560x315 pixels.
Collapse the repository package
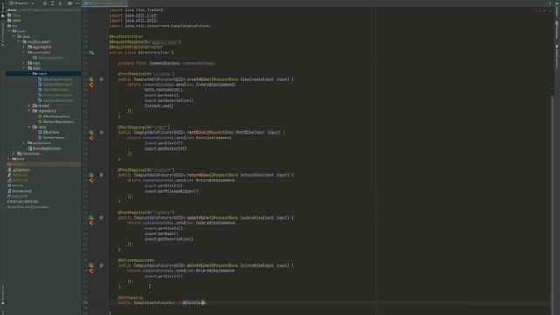coord(29,111)
